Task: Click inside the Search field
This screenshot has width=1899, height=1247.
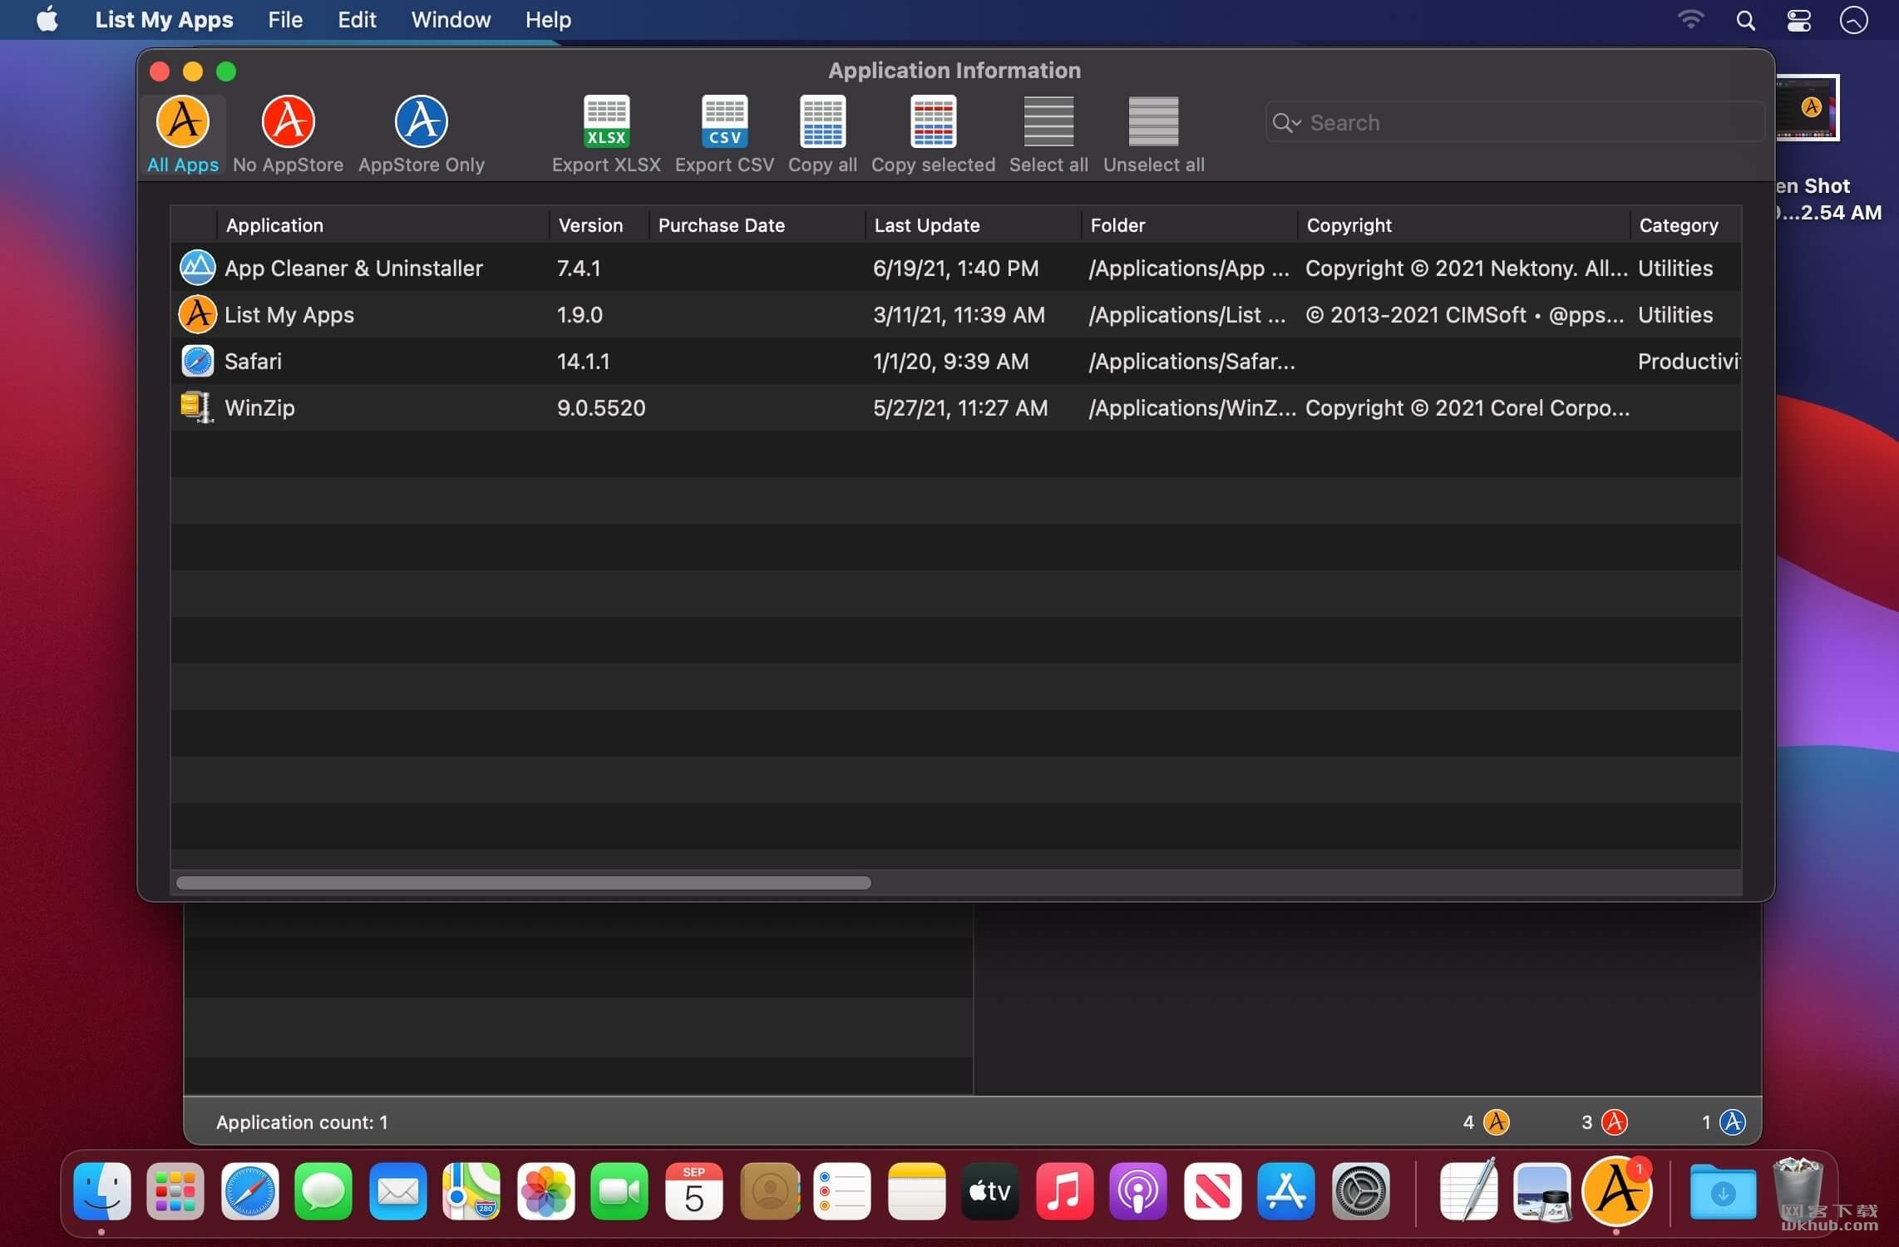Action: click(1514, 122)
